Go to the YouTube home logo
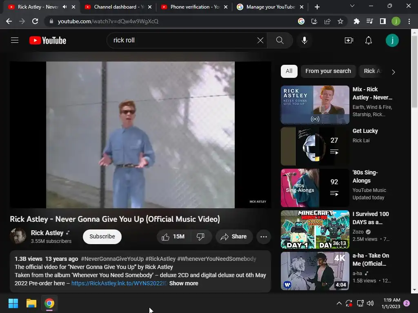This screenshot has height=313, width=418. point(48,40)
